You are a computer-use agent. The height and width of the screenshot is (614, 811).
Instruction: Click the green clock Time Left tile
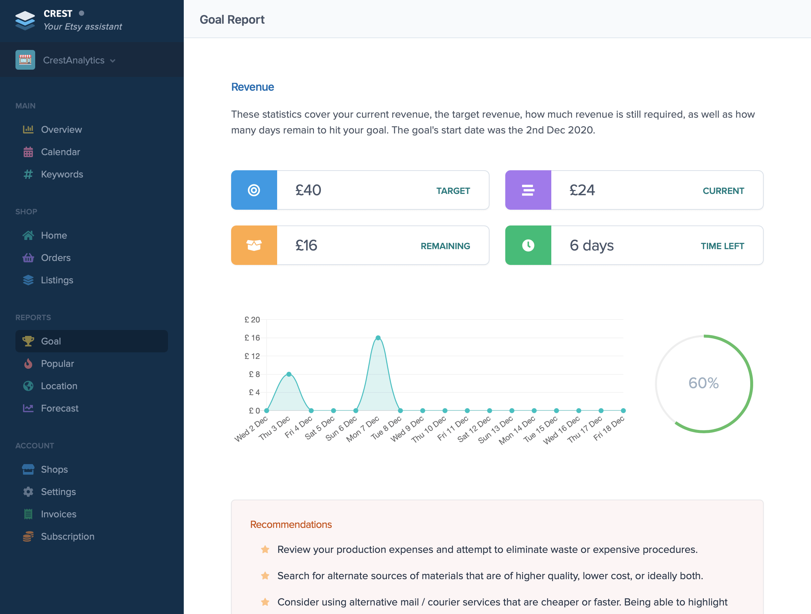(x=528, y=245)
